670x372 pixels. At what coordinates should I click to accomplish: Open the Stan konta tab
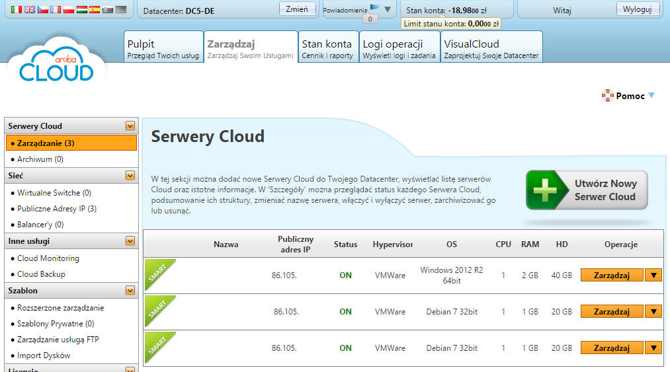point(328,46)
